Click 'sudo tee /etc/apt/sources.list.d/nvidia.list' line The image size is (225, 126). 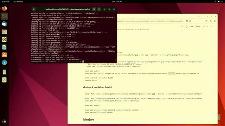[x=112, y=101]
